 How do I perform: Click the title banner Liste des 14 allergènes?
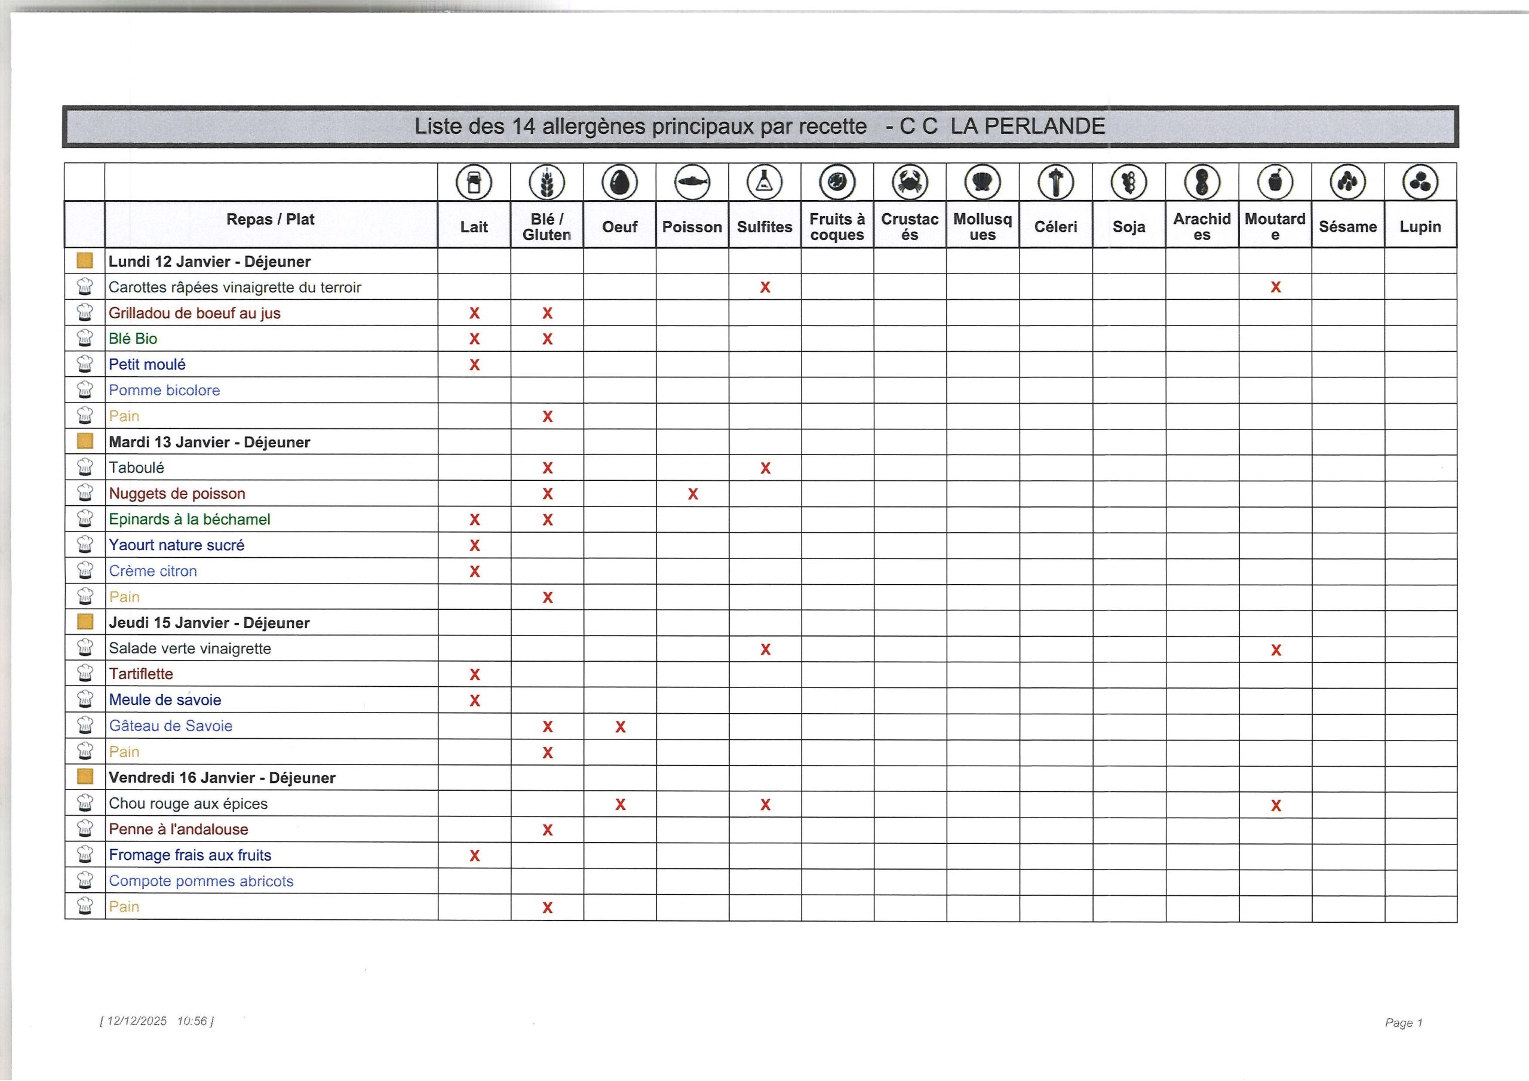tap(760, 126)
